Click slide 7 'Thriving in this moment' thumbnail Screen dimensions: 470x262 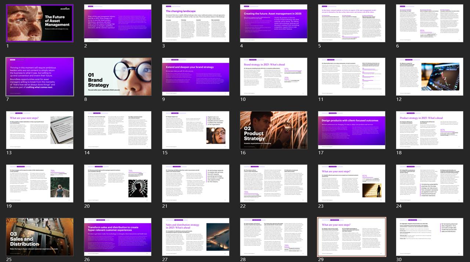tap(40, 77)
